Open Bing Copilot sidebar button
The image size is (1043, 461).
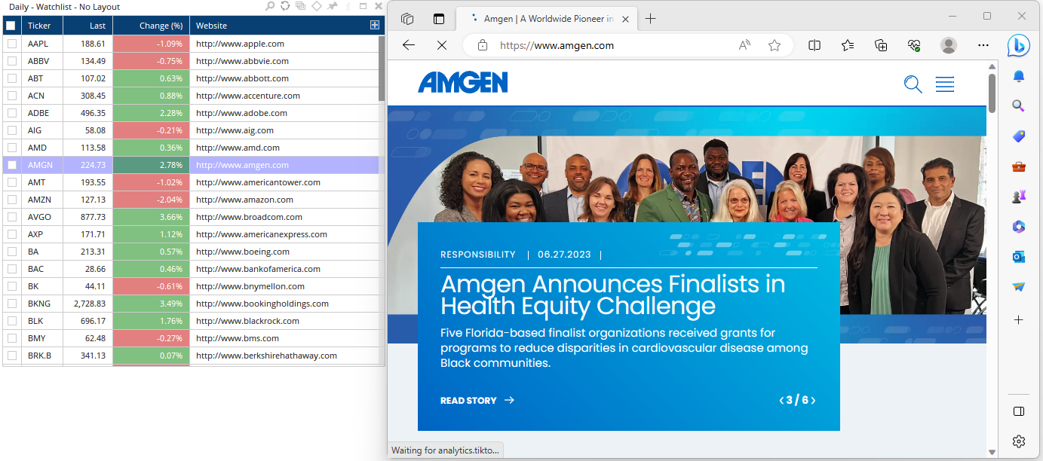pyautogui.click(x=1019, y=45)
